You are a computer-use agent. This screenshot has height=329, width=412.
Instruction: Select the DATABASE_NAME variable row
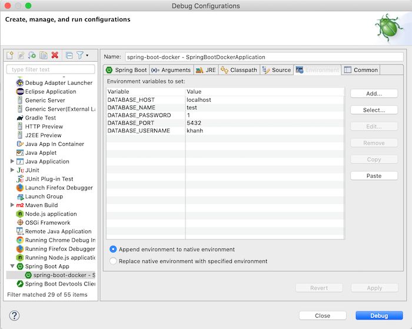pyautogui.click(x=225, y=108)
